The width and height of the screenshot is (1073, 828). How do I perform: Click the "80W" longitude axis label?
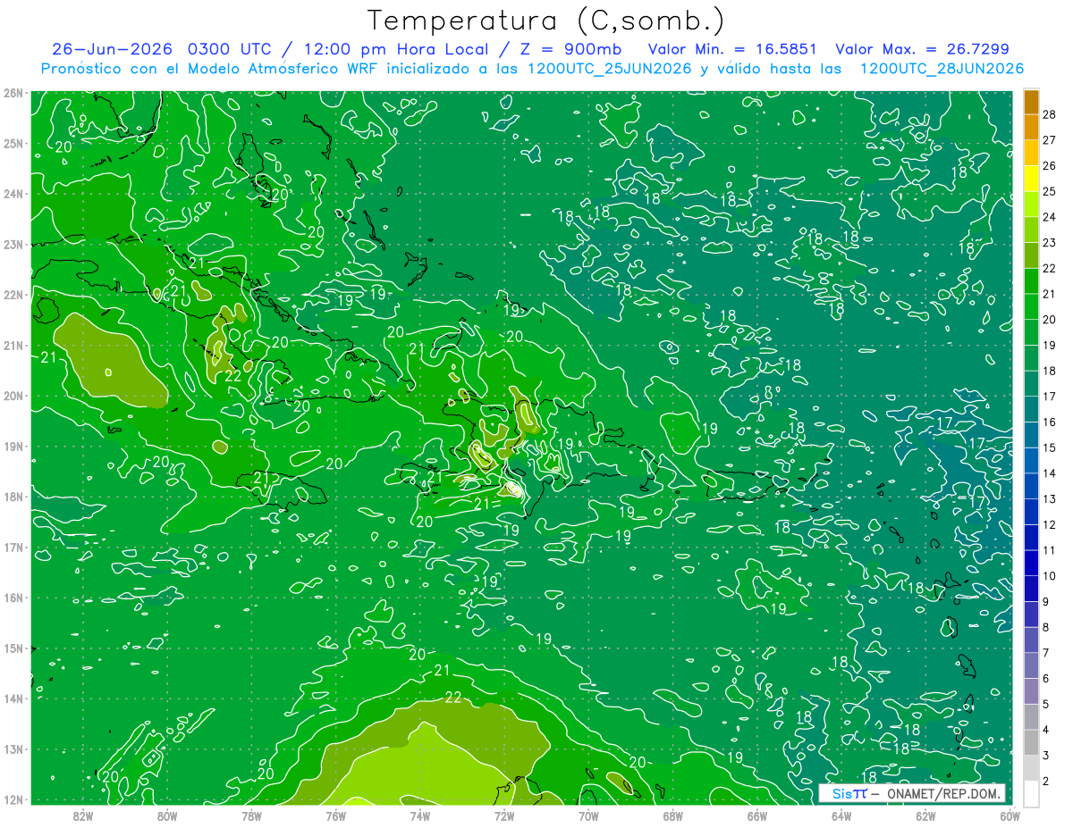click(167, 815)
